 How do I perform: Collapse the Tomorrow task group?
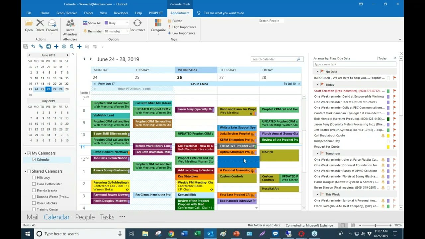[317, 153]
